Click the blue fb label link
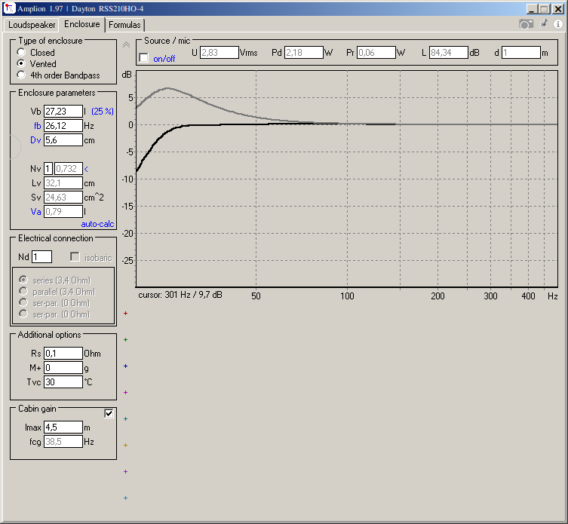The image size is (568, 524). pyautogui.click(x=37, y=126)
